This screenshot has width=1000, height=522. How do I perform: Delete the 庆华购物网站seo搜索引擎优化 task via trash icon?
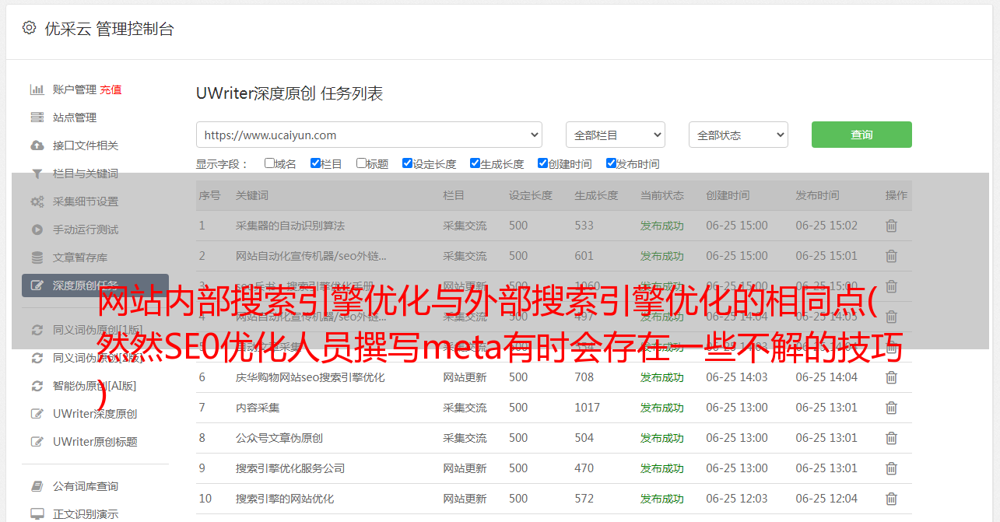(891, 377)
